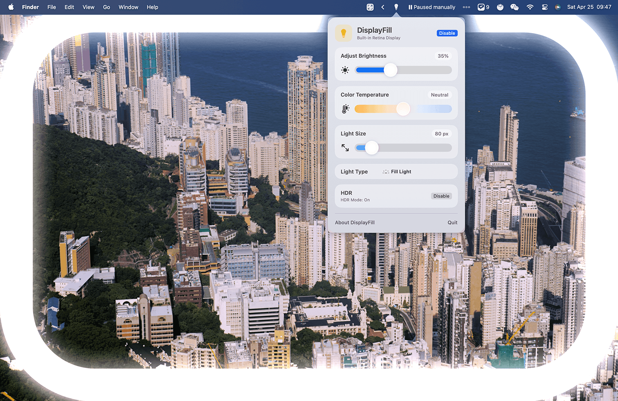The image size is (618, 401).
Task: Click the DisplayFill lightbulb icon in menu bar
Action: [396, 7]
